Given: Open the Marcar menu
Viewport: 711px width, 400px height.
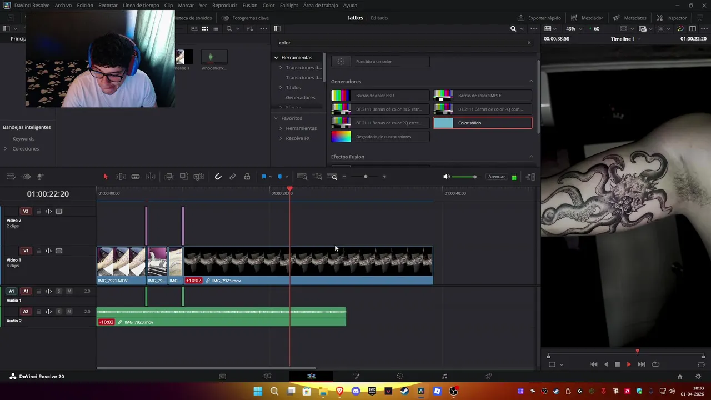Looking at the screenshot, I should pyautogui.click(x=186, y=5).
